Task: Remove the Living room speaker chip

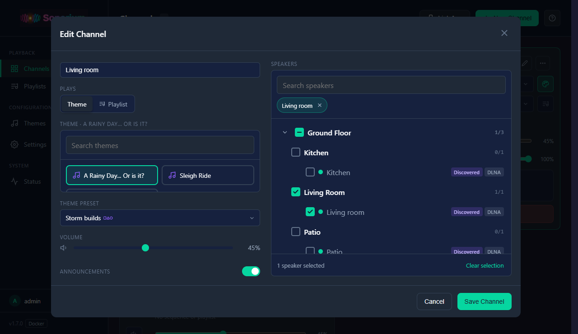Action: [x=320, y=106]
